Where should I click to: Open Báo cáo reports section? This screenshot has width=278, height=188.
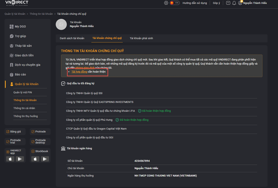click(x=18, y=75)
